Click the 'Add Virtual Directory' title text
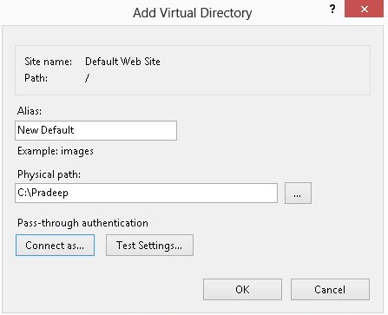Image resolution: width=388 pixels, height=315 pixels. click(193, 13)
